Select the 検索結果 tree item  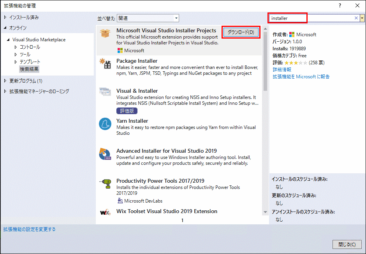[29, 69]
